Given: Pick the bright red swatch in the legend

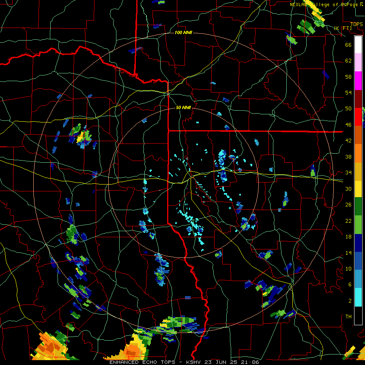Looking at the screenshot, I should pos(358,117).
